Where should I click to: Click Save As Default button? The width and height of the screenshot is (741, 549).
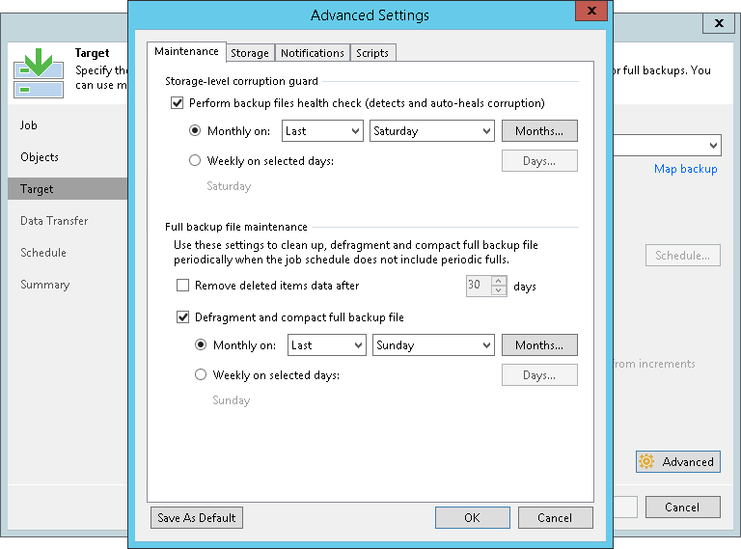click(x=197, y=518)
